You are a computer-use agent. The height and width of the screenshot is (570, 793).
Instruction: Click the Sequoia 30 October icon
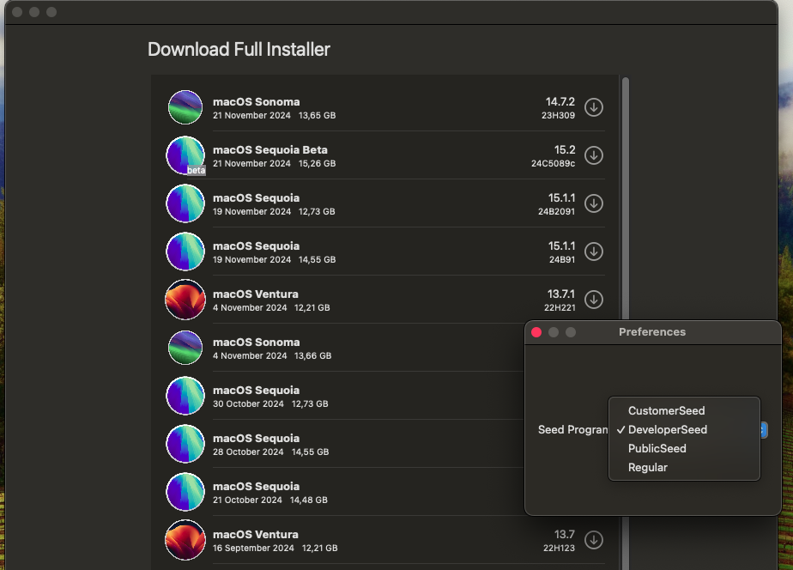point(185,396)
